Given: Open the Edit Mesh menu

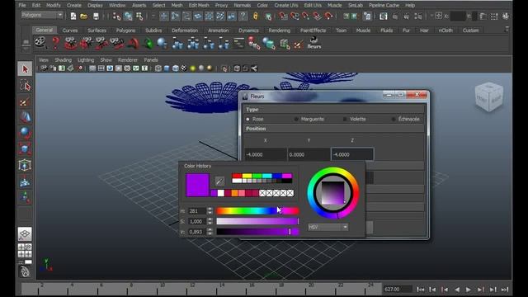Looking at the screenshot, I should (199, 6).
